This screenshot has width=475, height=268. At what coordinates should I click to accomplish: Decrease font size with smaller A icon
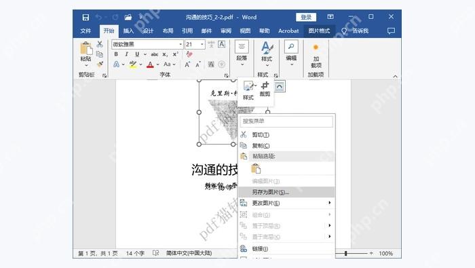(x=198, y=64)
